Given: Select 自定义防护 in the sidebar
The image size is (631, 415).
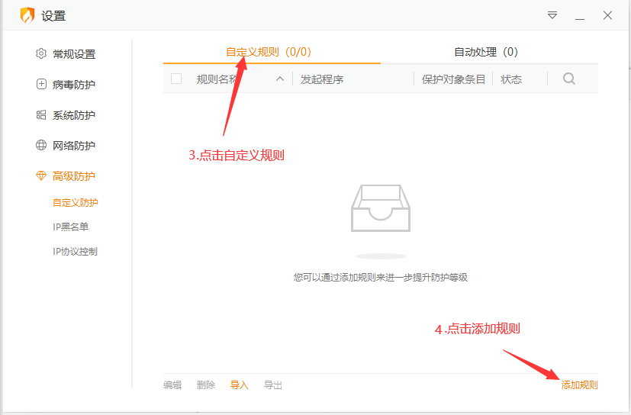Looking at the screenshot, I should click(x=75, y=203).
